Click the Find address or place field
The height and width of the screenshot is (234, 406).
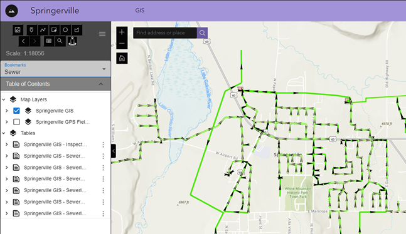coord(165,33)
